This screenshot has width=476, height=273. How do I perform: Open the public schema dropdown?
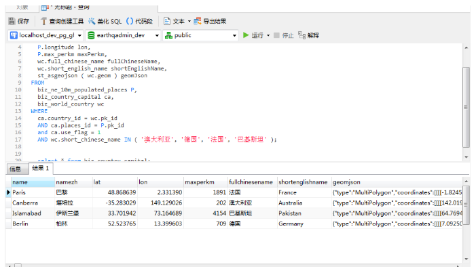(234, 35)
